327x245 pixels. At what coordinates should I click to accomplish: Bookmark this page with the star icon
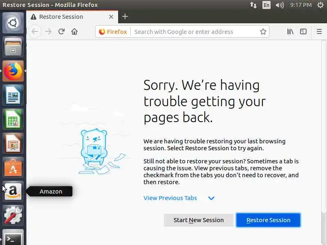coord(263,32)
